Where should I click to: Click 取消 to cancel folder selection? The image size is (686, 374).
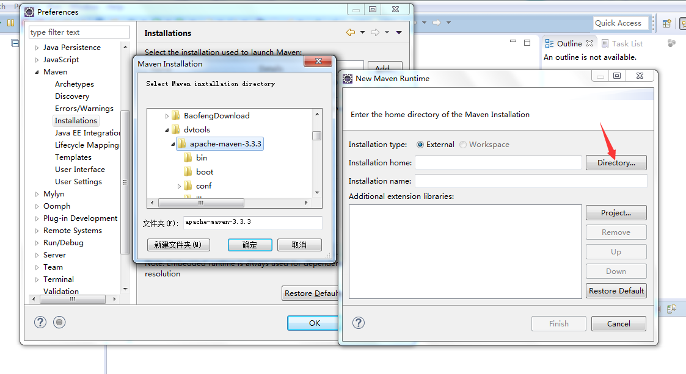click(299, 245)
